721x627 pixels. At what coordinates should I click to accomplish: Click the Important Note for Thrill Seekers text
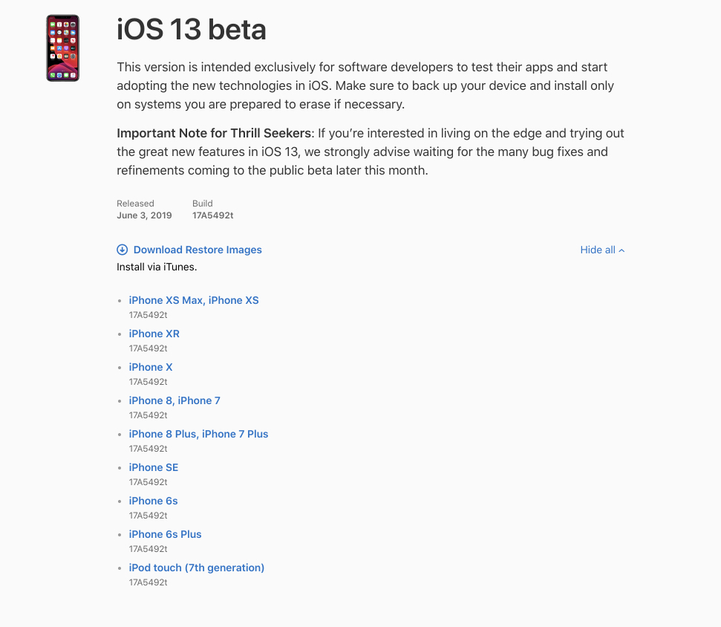click(214, 133)
